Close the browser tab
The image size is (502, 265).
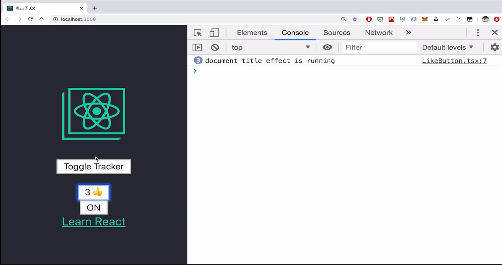coord(81,8)
